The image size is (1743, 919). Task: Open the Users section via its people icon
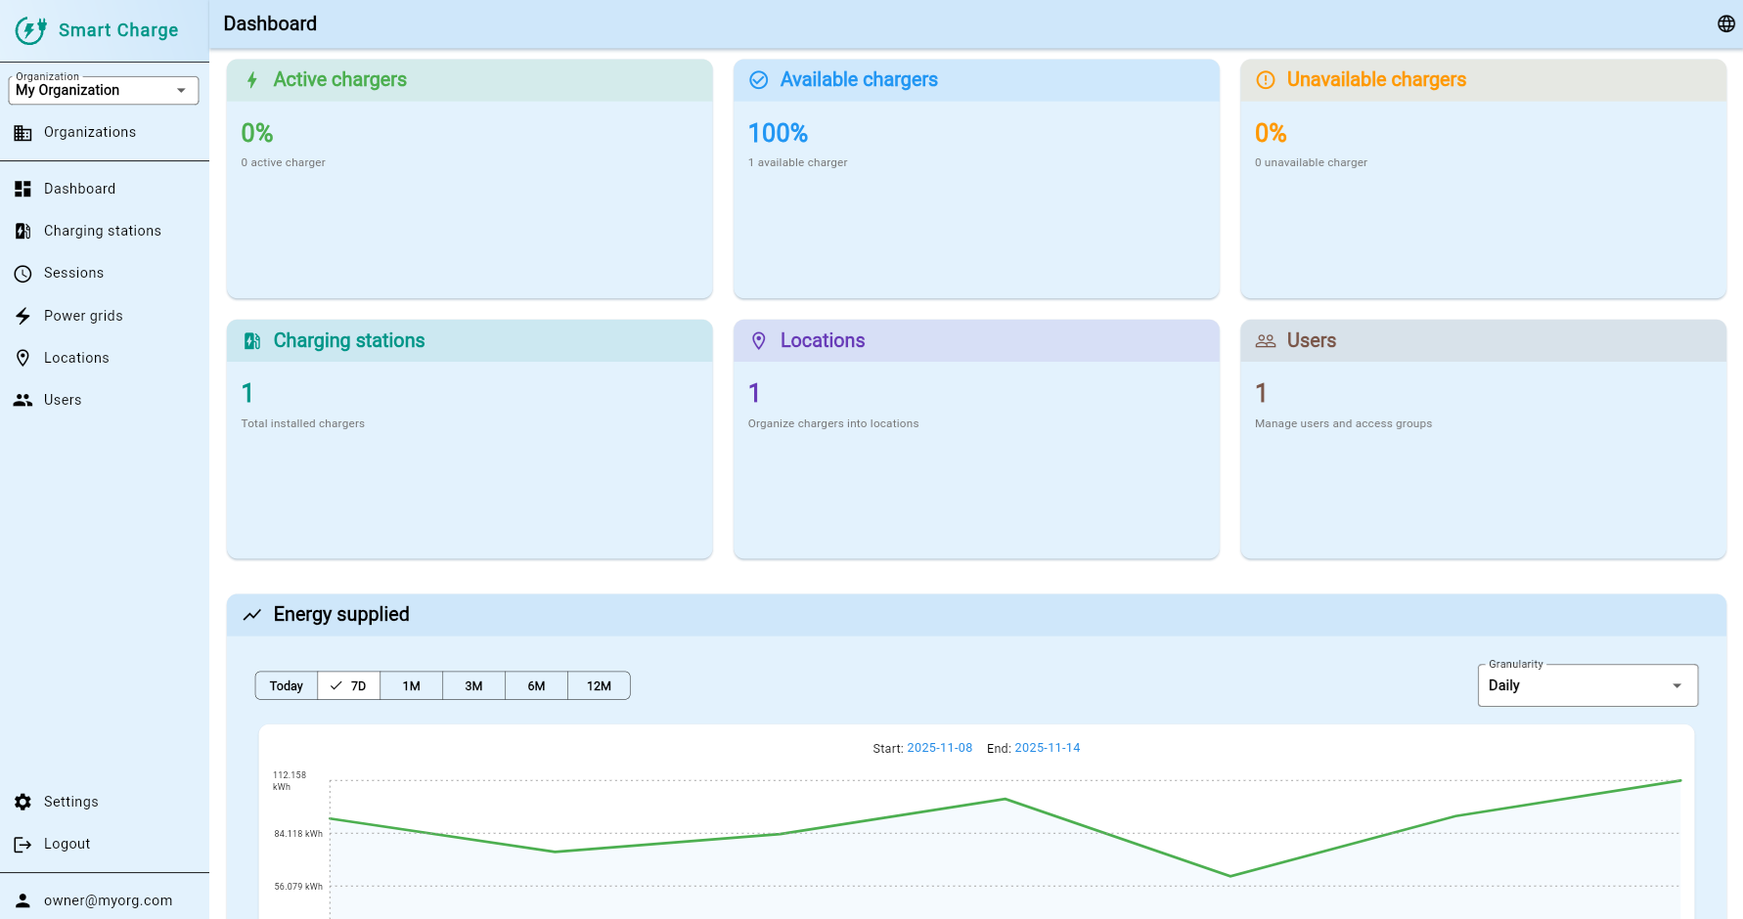point(23,400)
